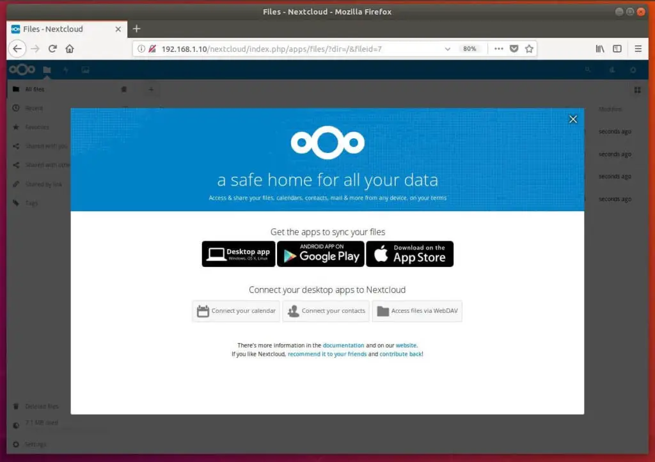Reset the 80% zoom level badge
Image resolution: width=655 pixels, height=462 pixels.
coord(470,49)
